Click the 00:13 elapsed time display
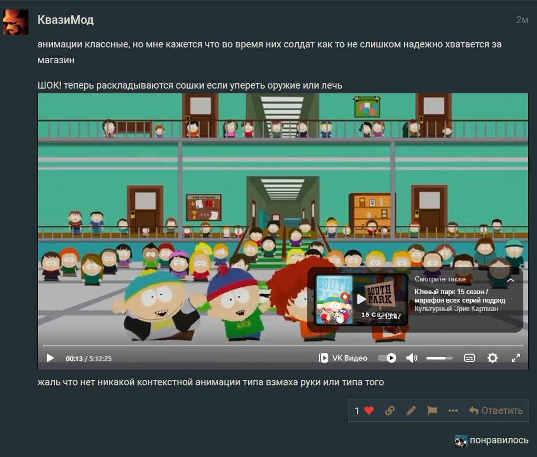Image resolution: width=537 pixels, height=457 pixels. click(74, 358)
